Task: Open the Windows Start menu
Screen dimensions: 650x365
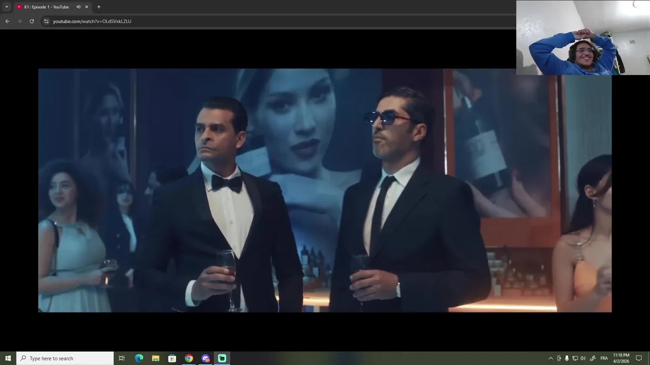Action: click(x=8, y=358)
